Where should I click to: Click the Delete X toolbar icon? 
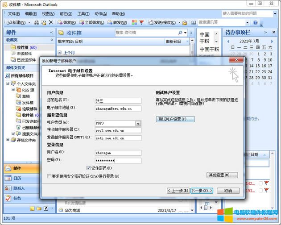tap(51, 22)
